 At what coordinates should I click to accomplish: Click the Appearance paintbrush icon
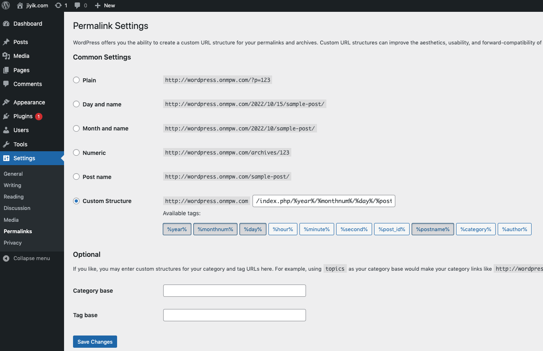pos(6,102)
